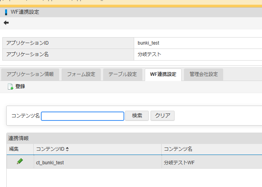The width and height of the screenshot is (262, 187).
Task: Select the テーブル設定 tab
Action: pos(122,74)
